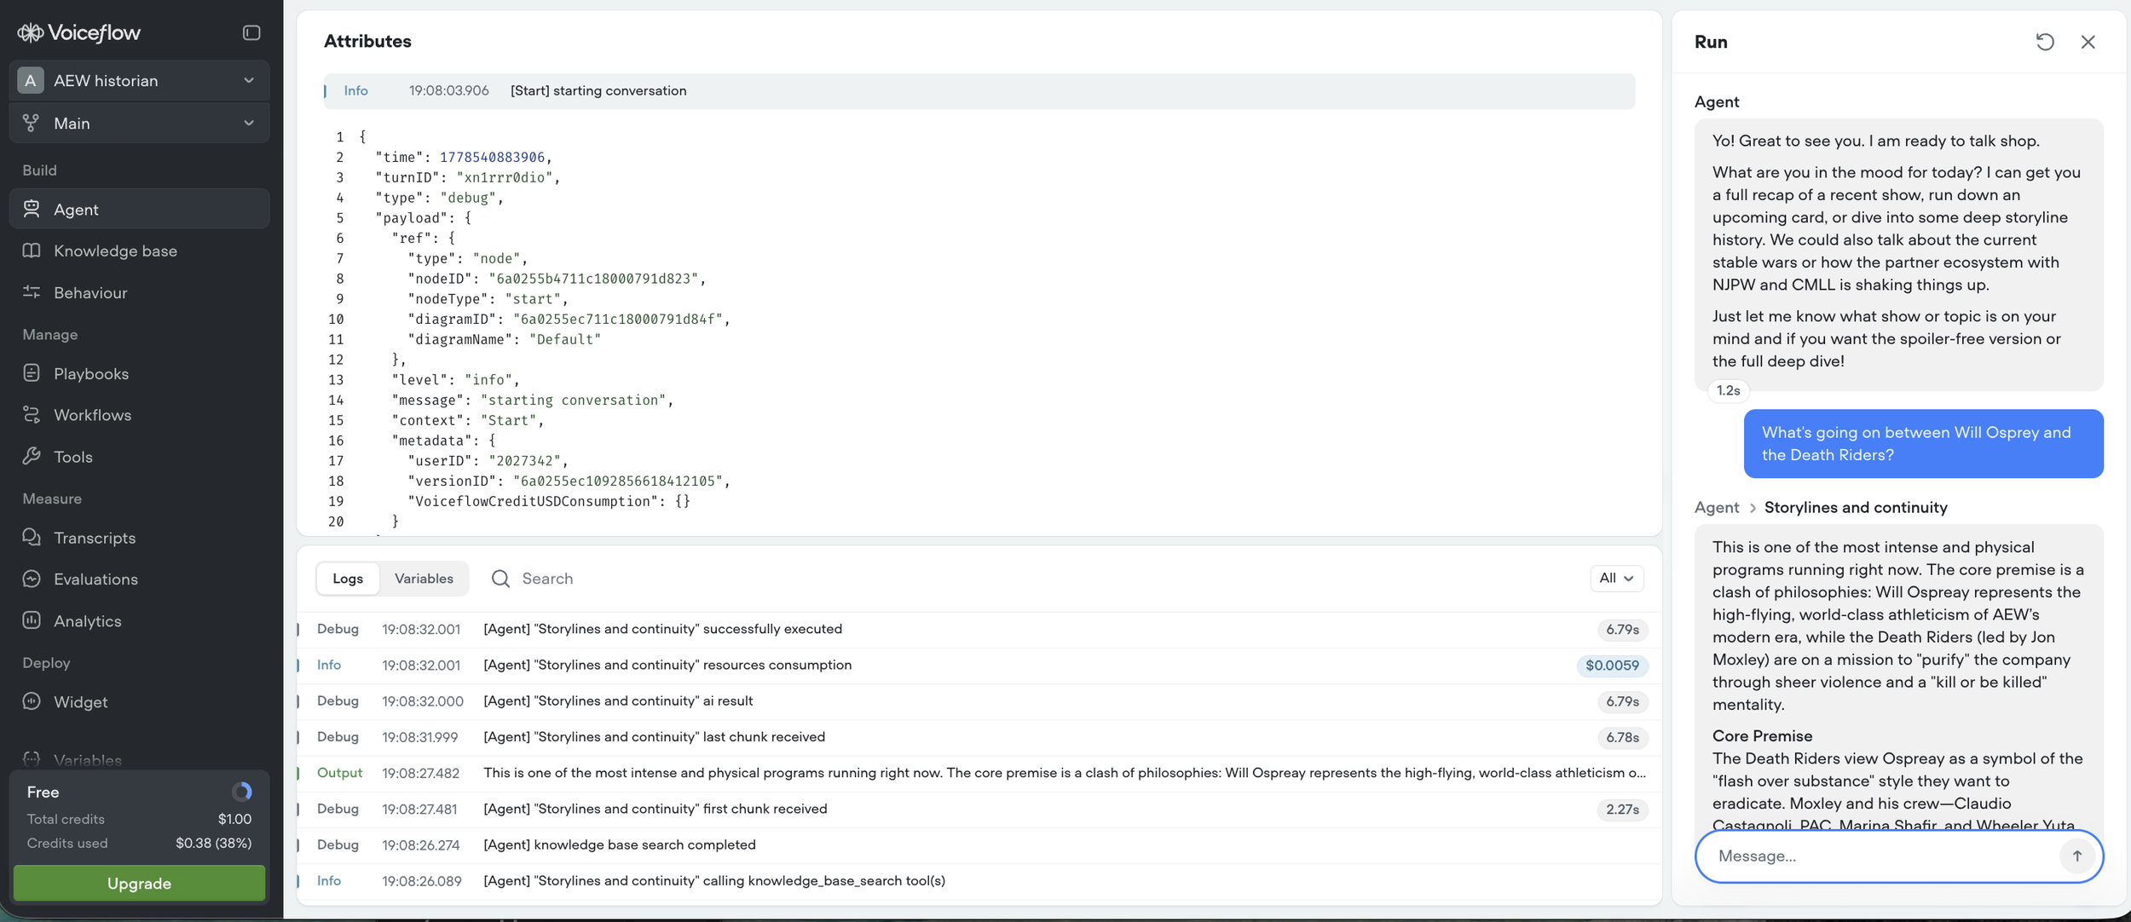Close the Run panel
Viewport: 2131px width, 922px height.
[x=2088, y=42]
